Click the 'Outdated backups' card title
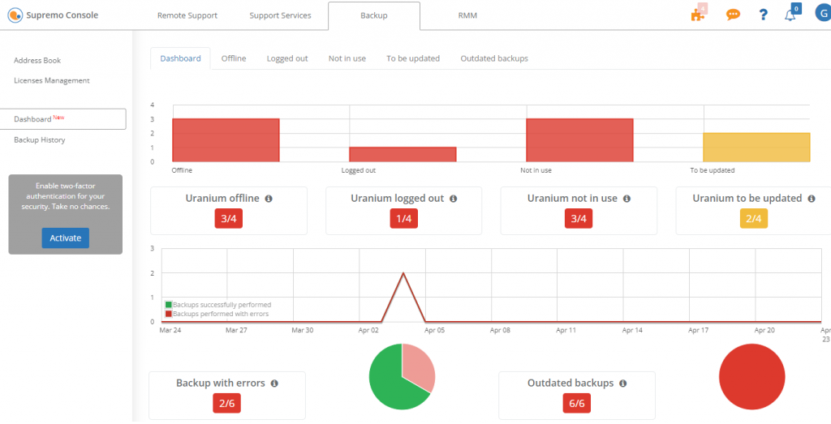Viewport: 831px width, 424px height. [x=571, y=383]
